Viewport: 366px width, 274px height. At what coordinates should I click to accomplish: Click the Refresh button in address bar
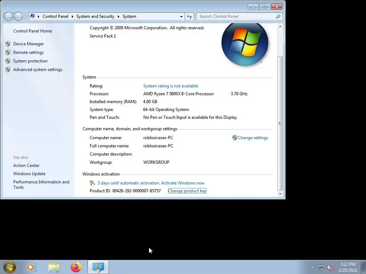coord(189,16)
